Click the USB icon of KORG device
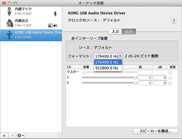The height and width of the screenshot is (139, 182). point(9,35)
